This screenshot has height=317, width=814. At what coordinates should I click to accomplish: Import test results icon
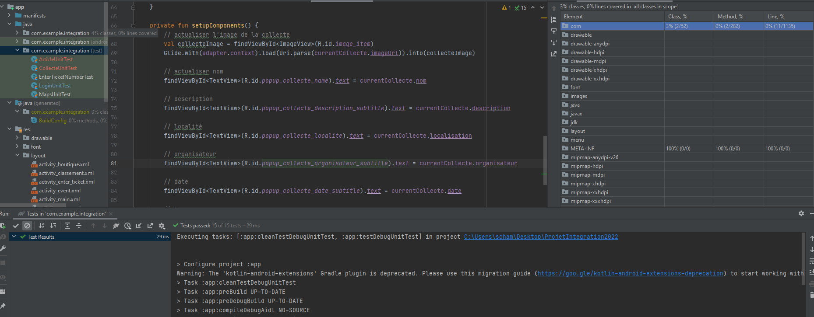coord(139,226)
